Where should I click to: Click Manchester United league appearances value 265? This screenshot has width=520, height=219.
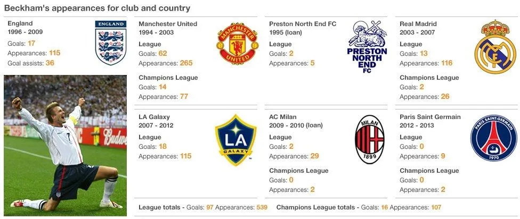[186, 63]
